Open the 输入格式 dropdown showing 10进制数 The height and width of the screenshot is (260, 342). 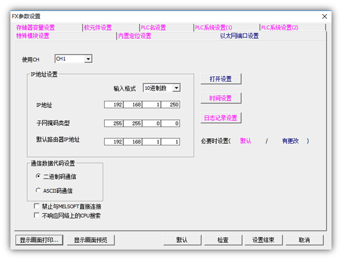click(x=162, y=88)
